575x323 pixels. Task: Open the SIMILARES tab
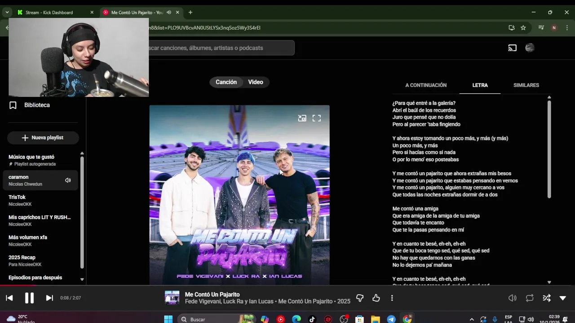click(526, 85)
